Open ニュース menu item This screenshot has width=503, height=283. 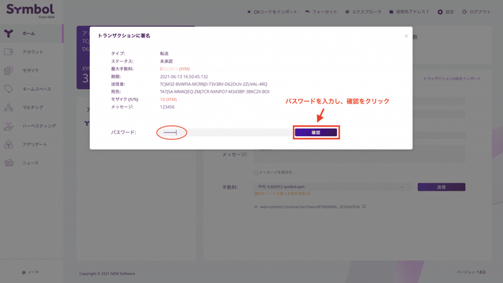30,163
